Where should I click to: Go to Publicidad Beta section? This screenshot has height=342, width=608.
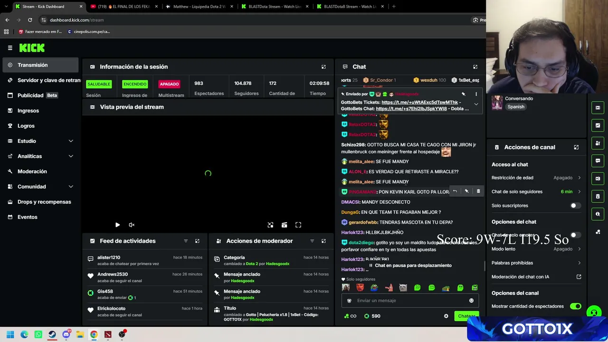tap(40, 95)
